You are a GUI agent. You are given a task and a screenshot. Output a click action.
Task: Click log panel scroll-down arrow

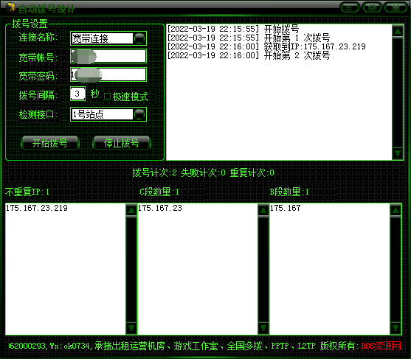point(398,153)
